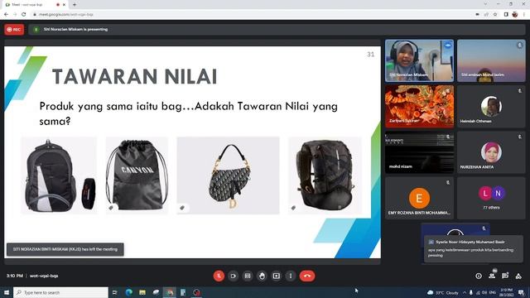
Task: Open meeting details info icon
Action: (x=479, y=276)
